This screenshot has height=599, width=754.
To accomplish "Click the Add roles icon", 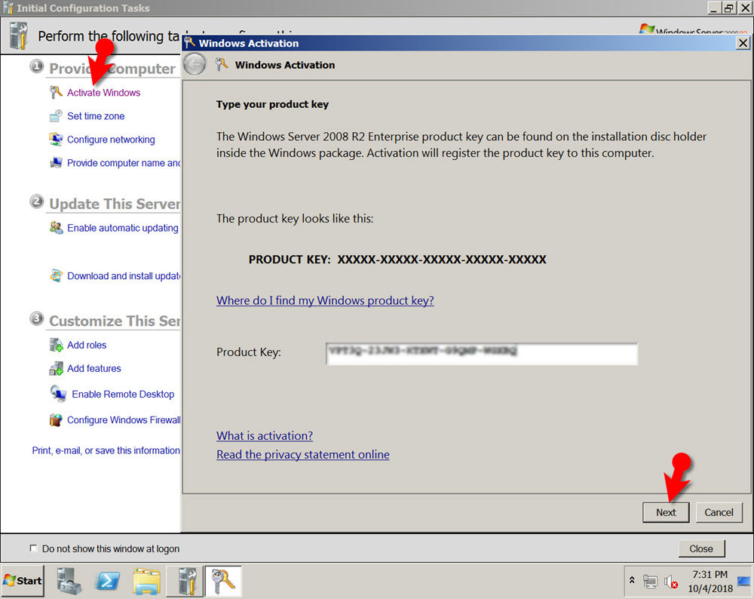I will tap(56, 345).
